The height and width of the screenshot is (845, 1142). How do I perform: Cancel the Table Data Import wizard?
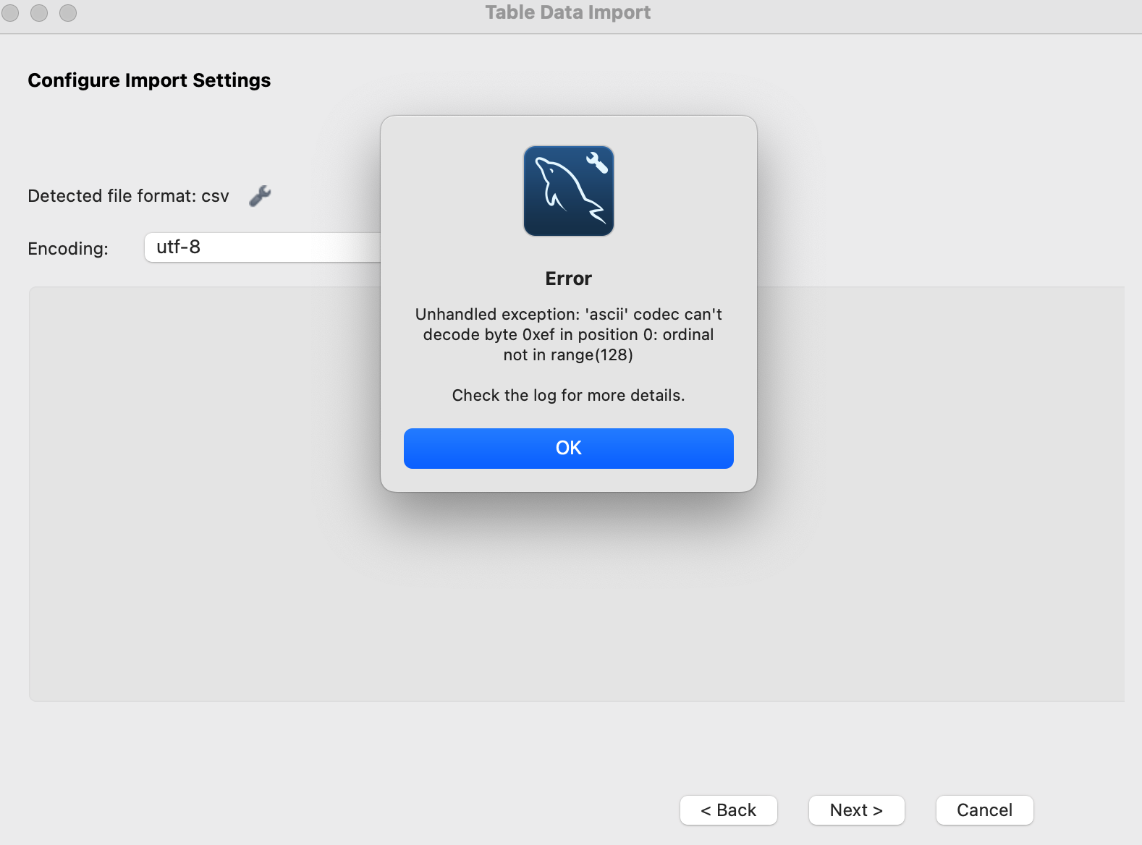point(985,810)
